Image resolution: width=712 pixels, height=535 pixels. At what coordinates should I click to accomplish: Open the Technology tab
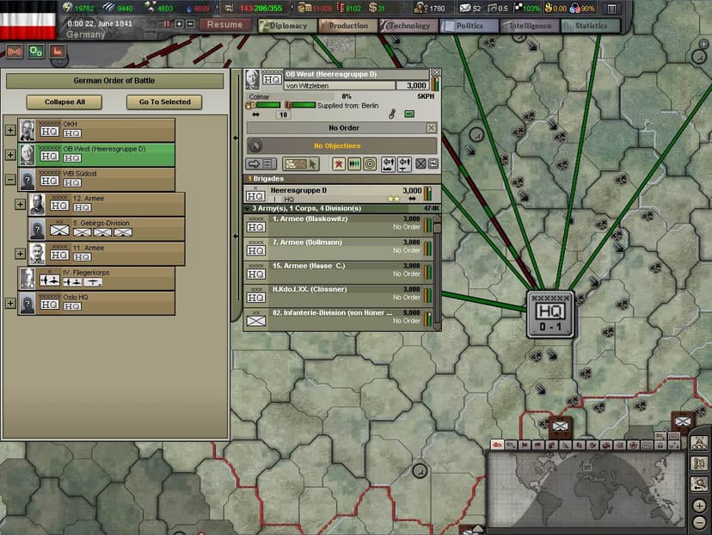coord(408,26)
